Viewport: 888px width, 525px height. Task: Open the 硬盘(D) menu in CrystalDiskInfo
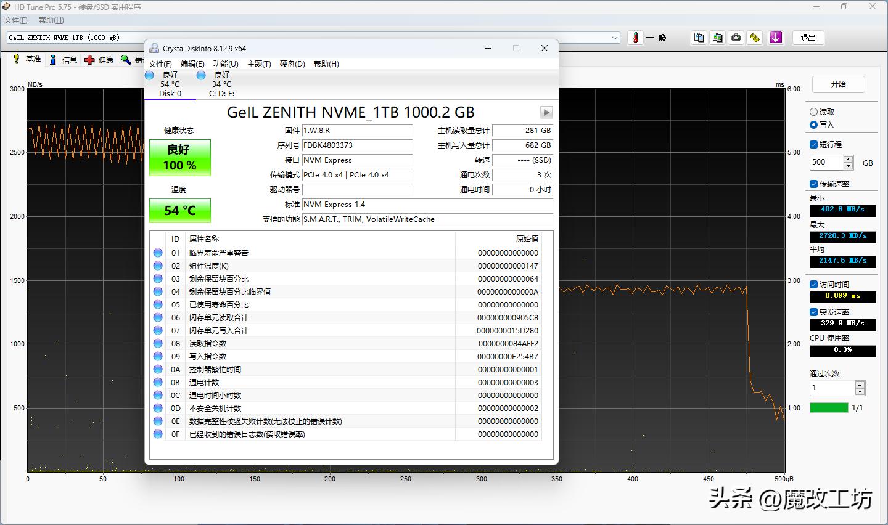click(x=291, y=63)
